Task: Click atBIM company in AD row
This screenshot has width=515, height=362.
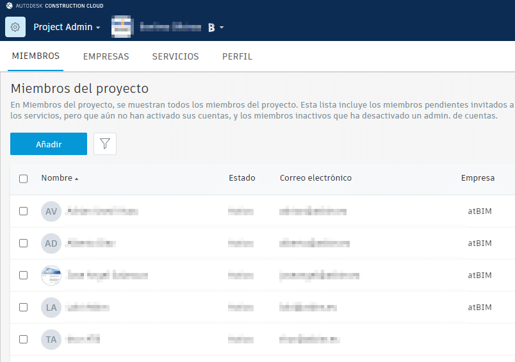Action: pyautogui.click(x=480, y=243)
